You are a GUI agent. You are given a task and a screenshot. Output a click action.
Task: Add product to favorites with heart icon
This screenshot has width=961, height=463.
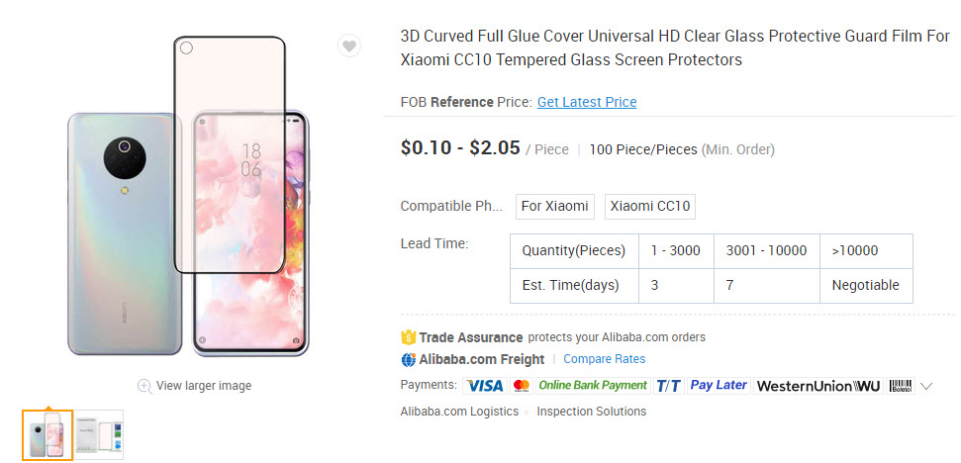click(x=348, y=46)
